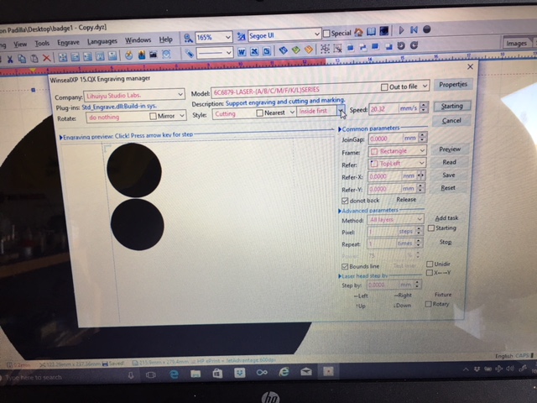This screenshot has height=403, width=537.
Task: Click the Cancel button
Action: 451,121
